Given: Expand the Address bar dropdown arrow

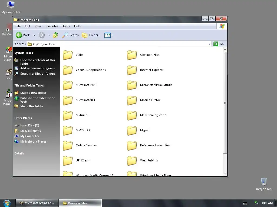Looking at the screenshot, I should coord(209,44).
